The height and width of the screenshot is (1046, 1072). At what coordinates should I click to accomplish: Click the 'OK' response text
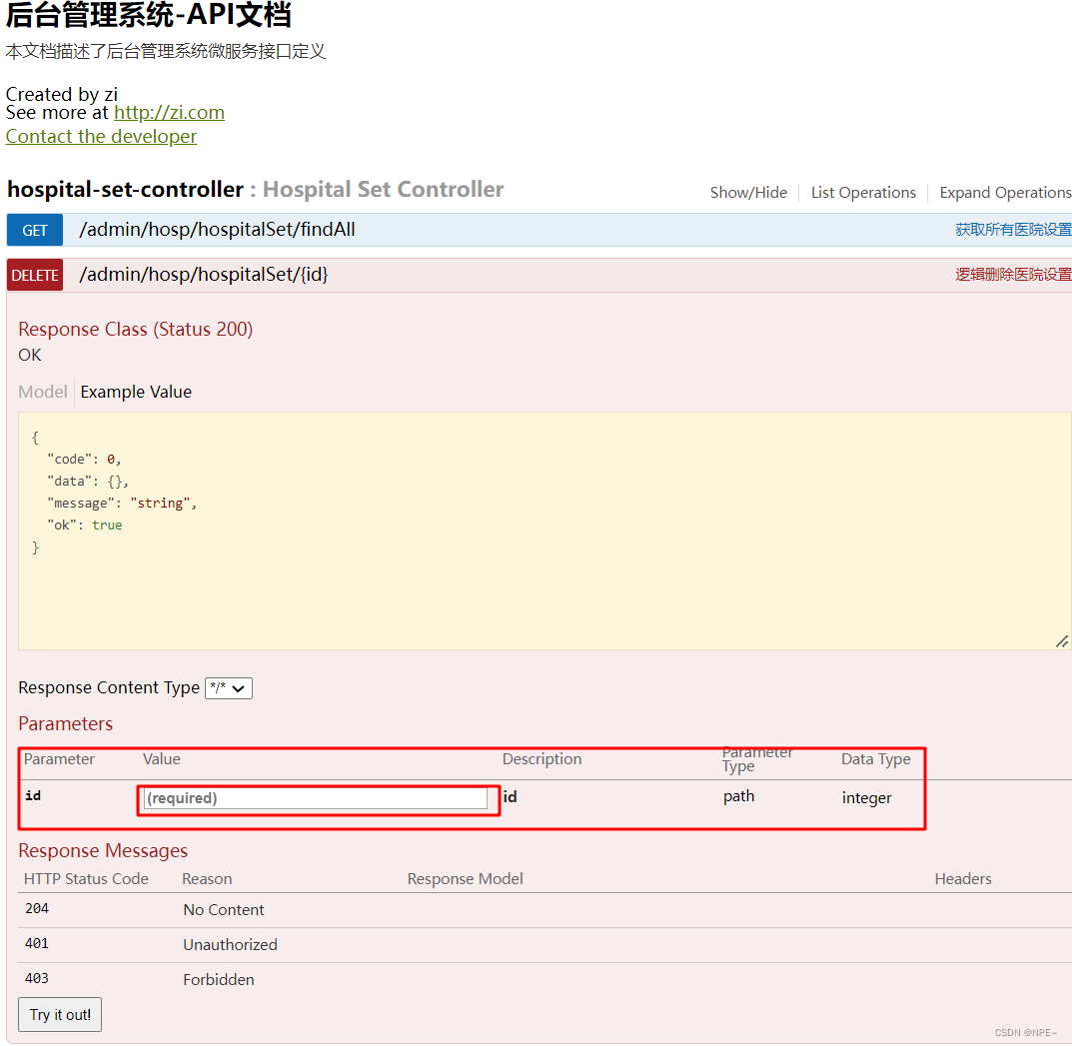click(29, 356)
